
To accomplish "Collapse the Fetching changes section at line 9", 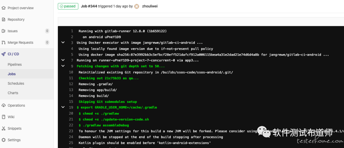I will point(63,66).
